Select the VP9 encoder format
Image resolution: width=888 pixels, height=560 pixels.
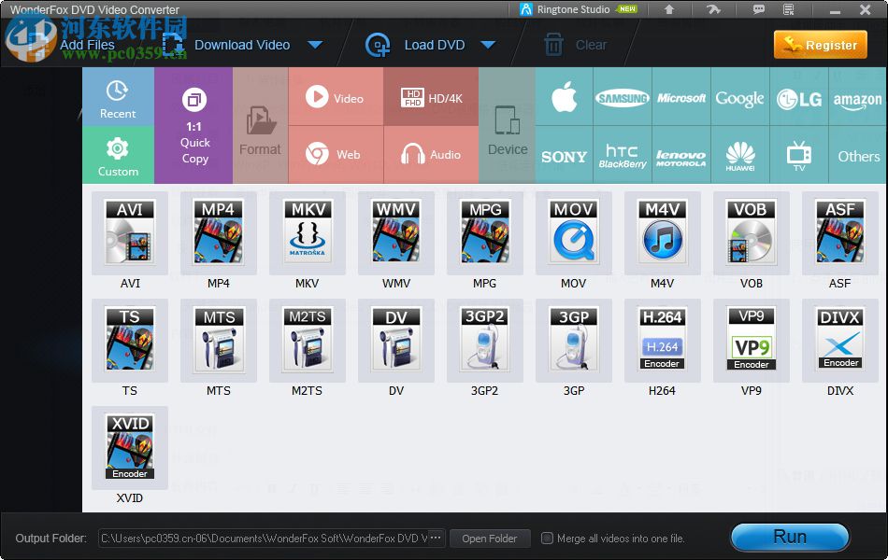751,339
